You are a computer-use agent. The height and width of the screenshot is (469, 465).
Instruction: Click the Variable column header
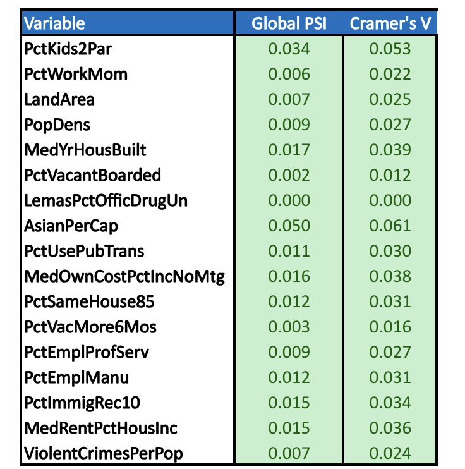coord(54,24)
